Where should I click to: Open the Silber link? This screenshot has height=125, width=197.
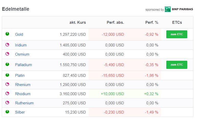[x=20, y=112]
